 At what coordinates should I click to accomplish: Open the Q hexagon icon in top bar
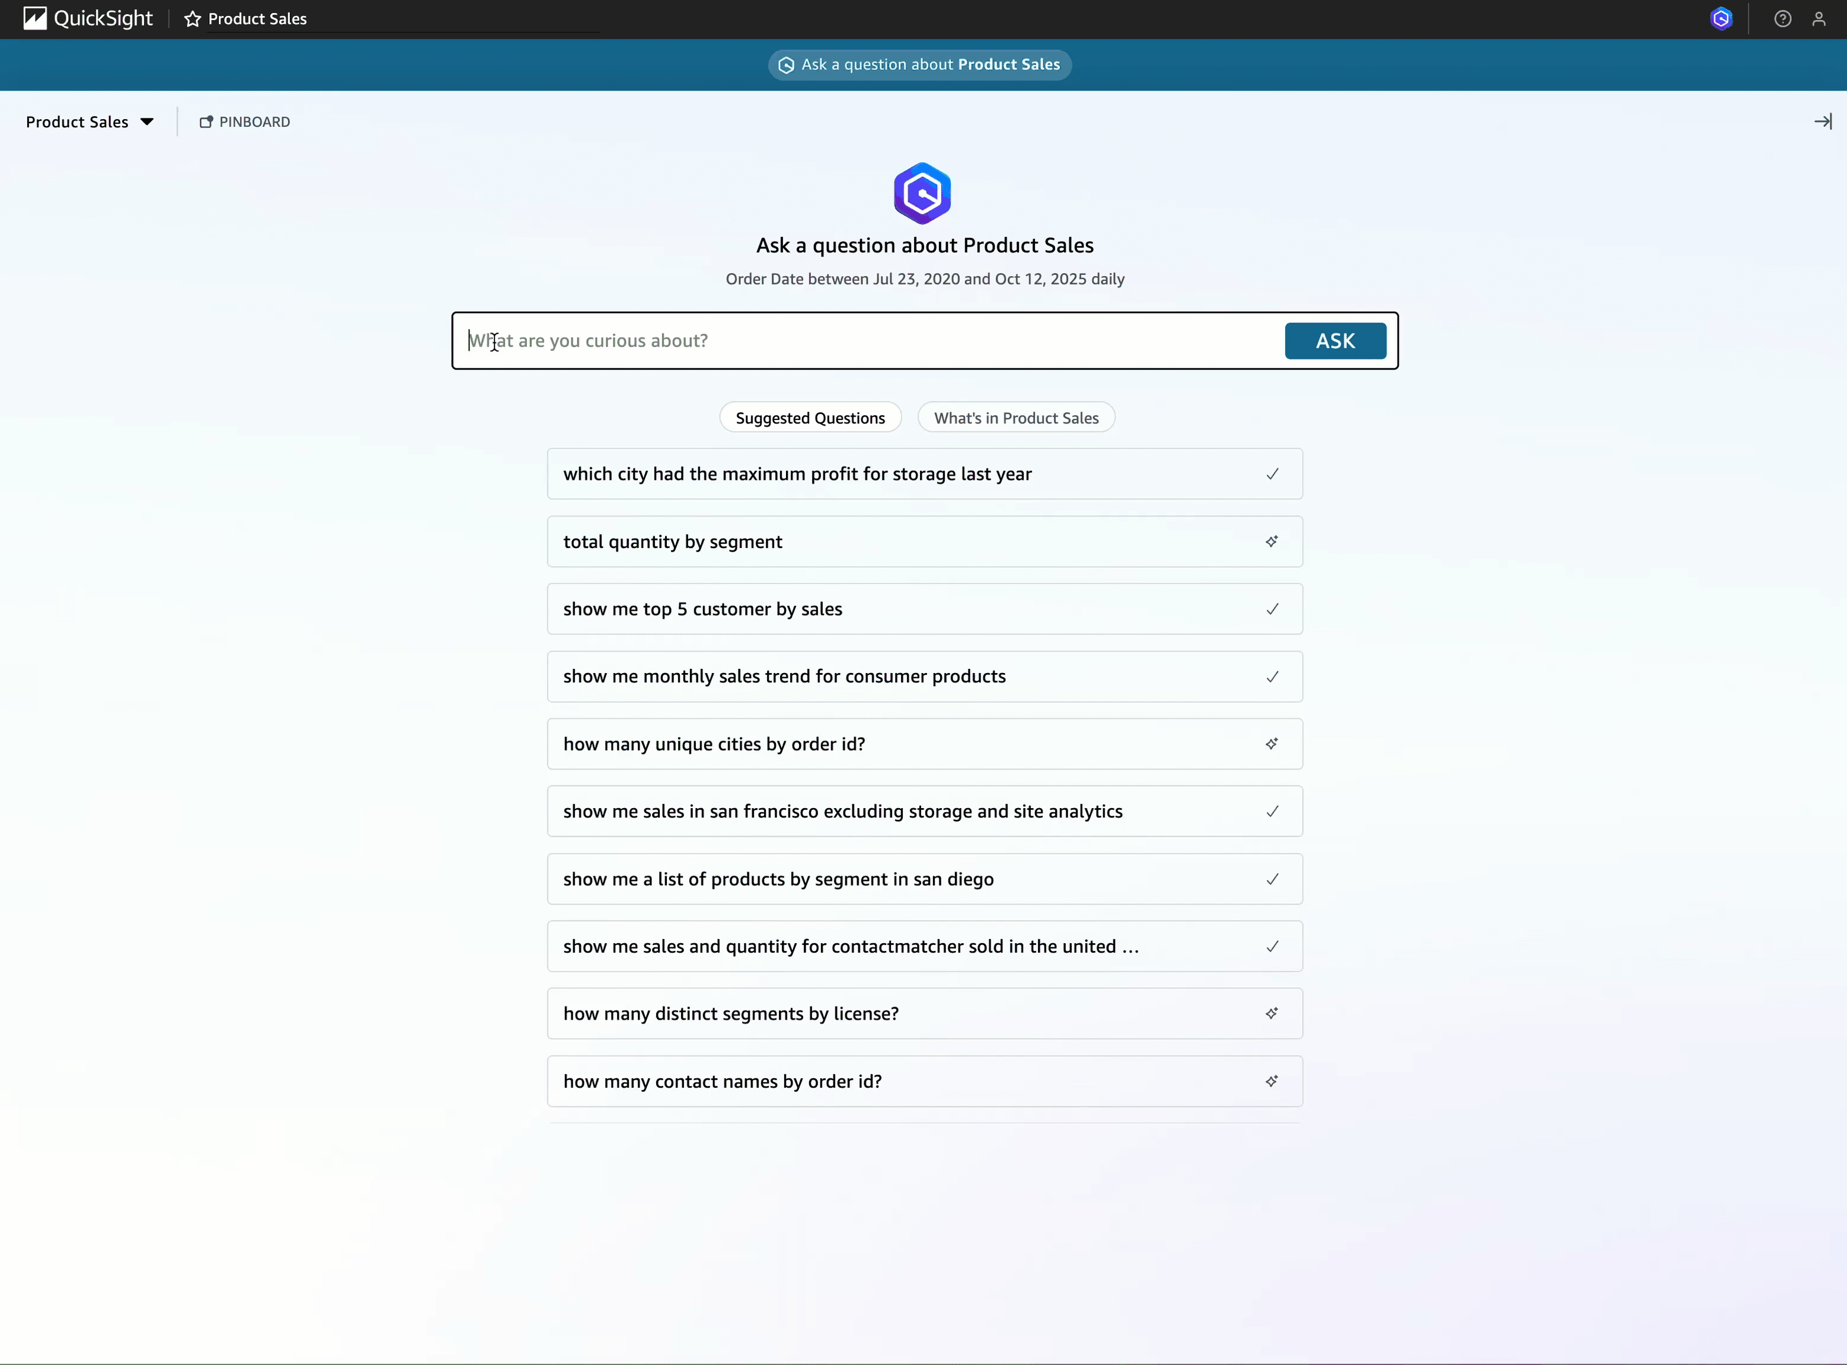pos(1721,19)
